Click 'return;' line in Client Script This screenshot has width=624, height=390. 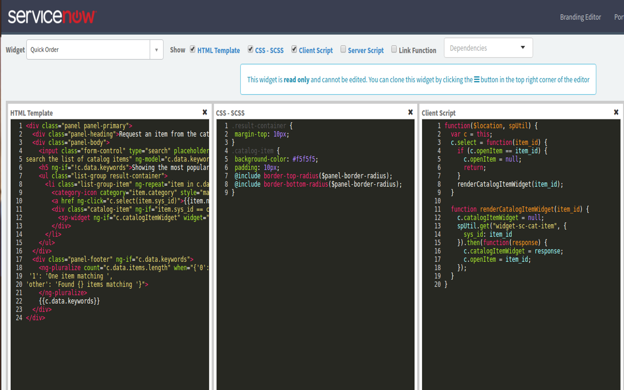coord(475,168)
